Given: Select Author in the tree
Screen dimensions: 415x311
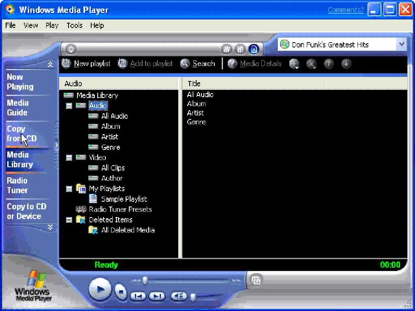Looking at the screenshot, I should click(x=112, y=178).
